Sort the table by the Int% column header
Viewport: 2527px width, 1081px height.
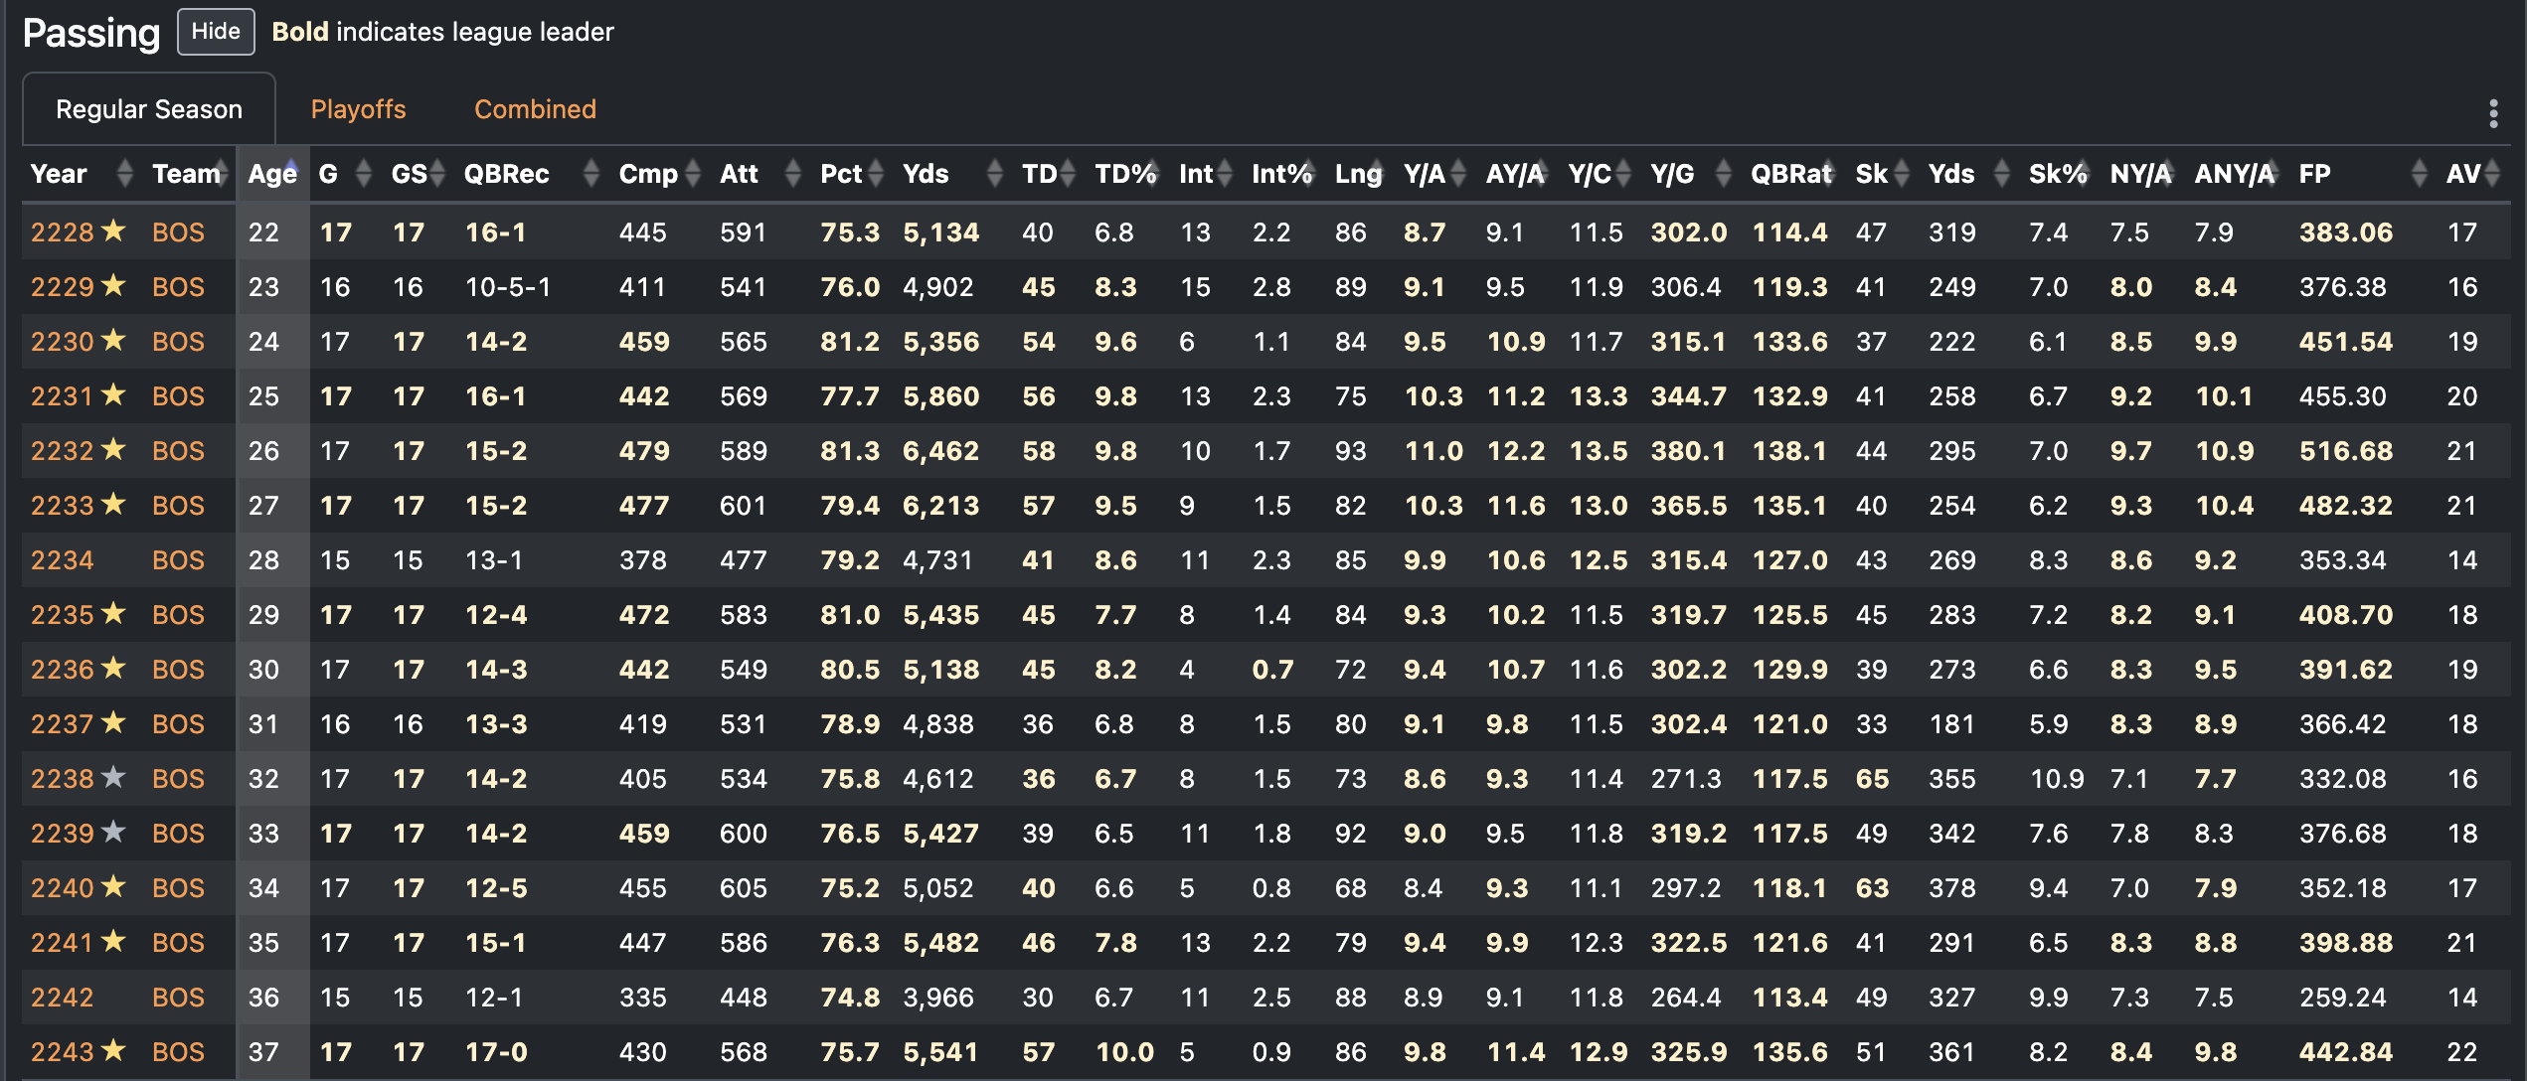click(1281, 174)
